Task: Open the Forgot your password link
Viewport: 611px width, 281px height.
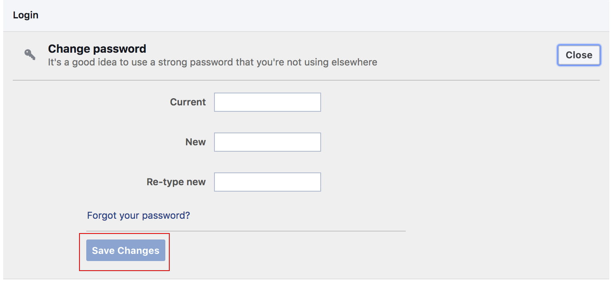Action: [x=139, y=216]
